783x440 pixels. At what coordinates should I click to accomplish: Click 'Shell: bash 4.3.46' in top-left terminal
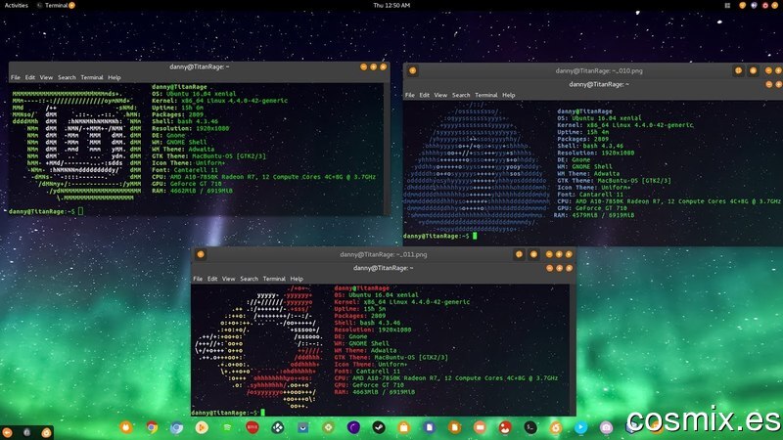pos(185,121)
